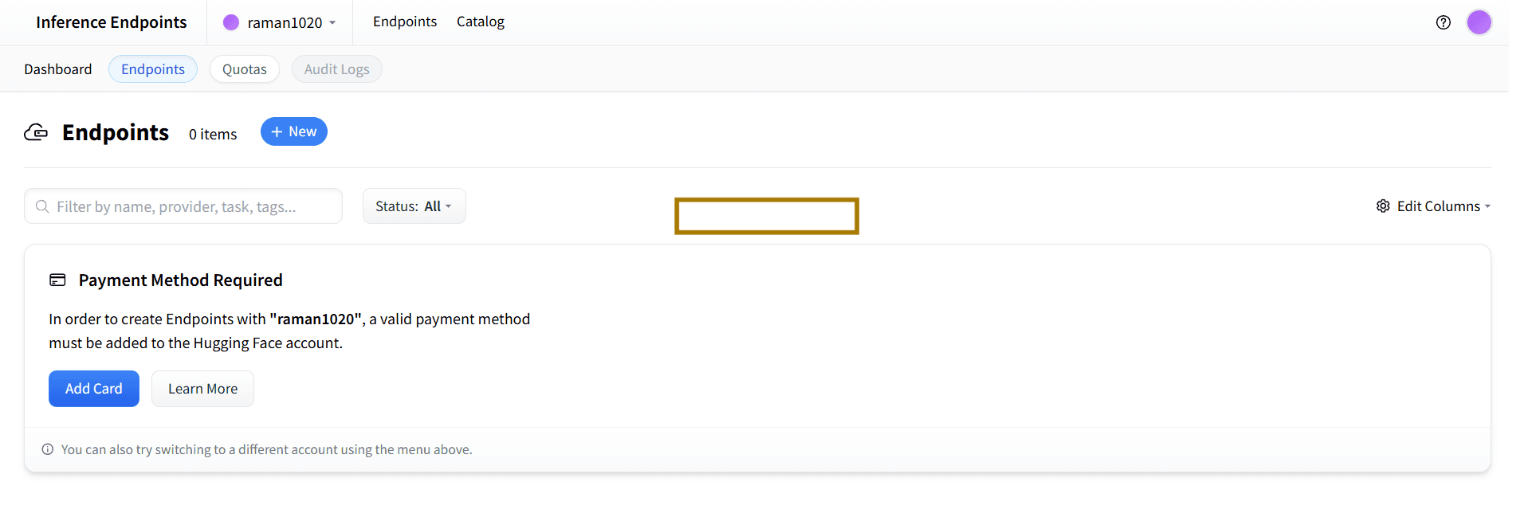1516x517 pixels.
Task: Open Endpoints in the top navigation
Action: (x=405, y=22)
